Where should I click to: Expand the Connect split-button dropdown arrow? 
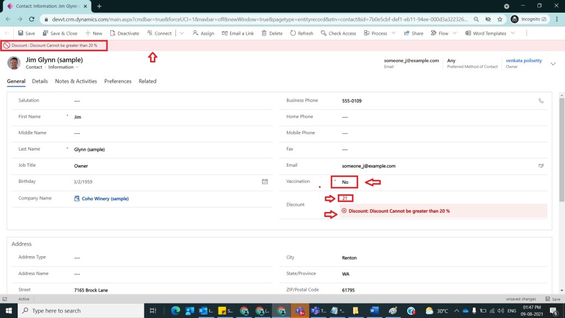[x=182, y=33]
